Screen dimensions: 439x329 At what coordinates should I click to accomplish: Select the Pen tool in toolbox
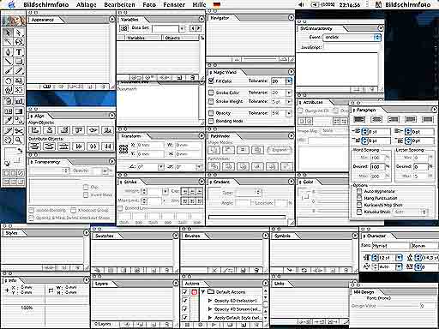coord(9,51)
